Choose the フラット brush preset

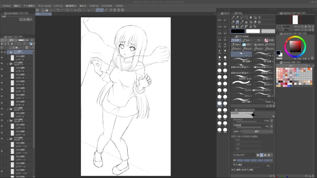pyautogui.click(x=241, y=83)
